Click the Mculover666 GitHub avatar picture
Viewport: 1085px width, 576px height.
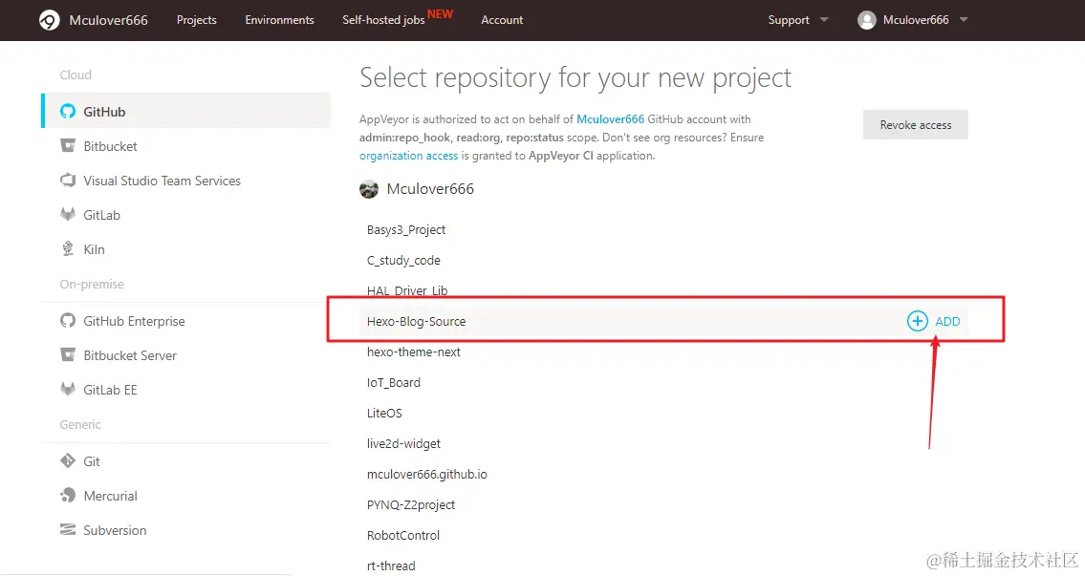pyautogui.click(x=369, y=189)
